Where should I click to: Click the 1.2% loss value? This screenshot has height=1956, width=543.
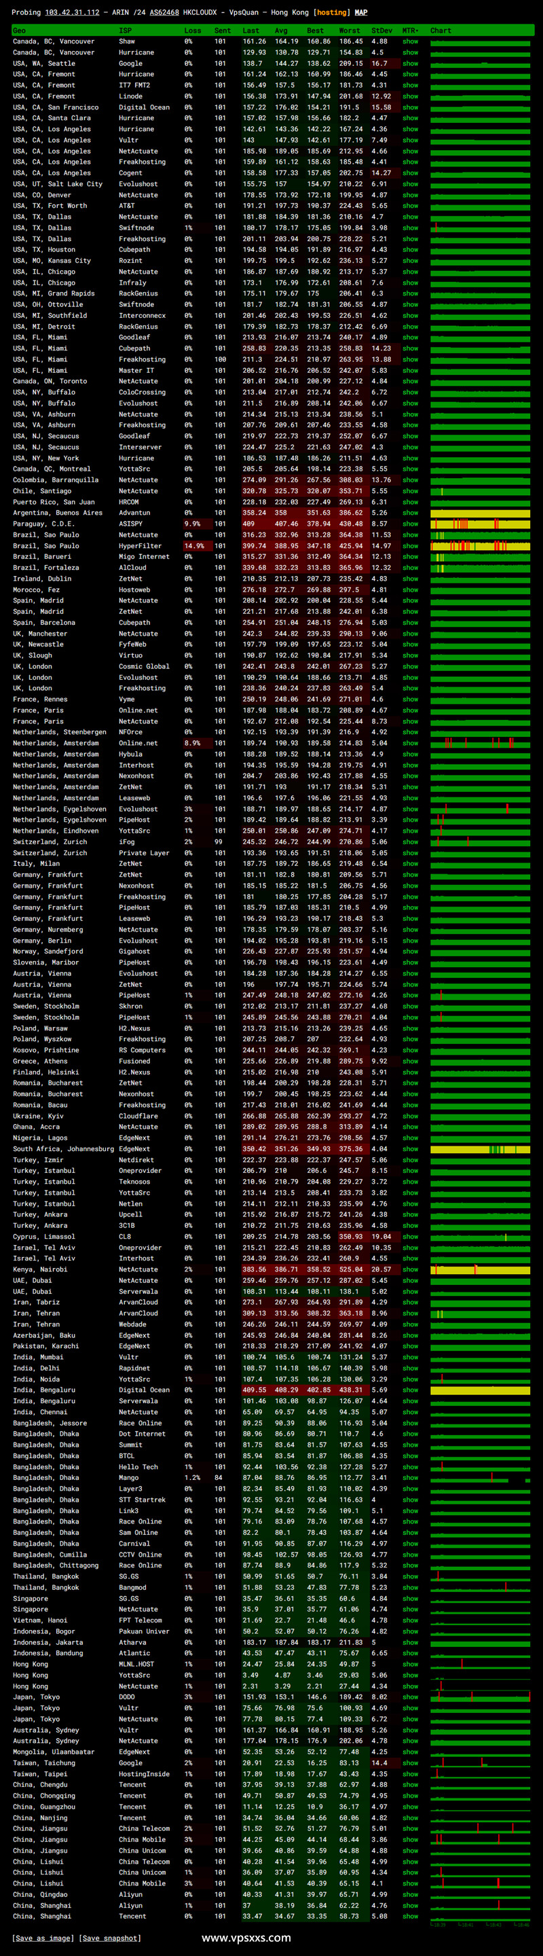pos(193,1478)
